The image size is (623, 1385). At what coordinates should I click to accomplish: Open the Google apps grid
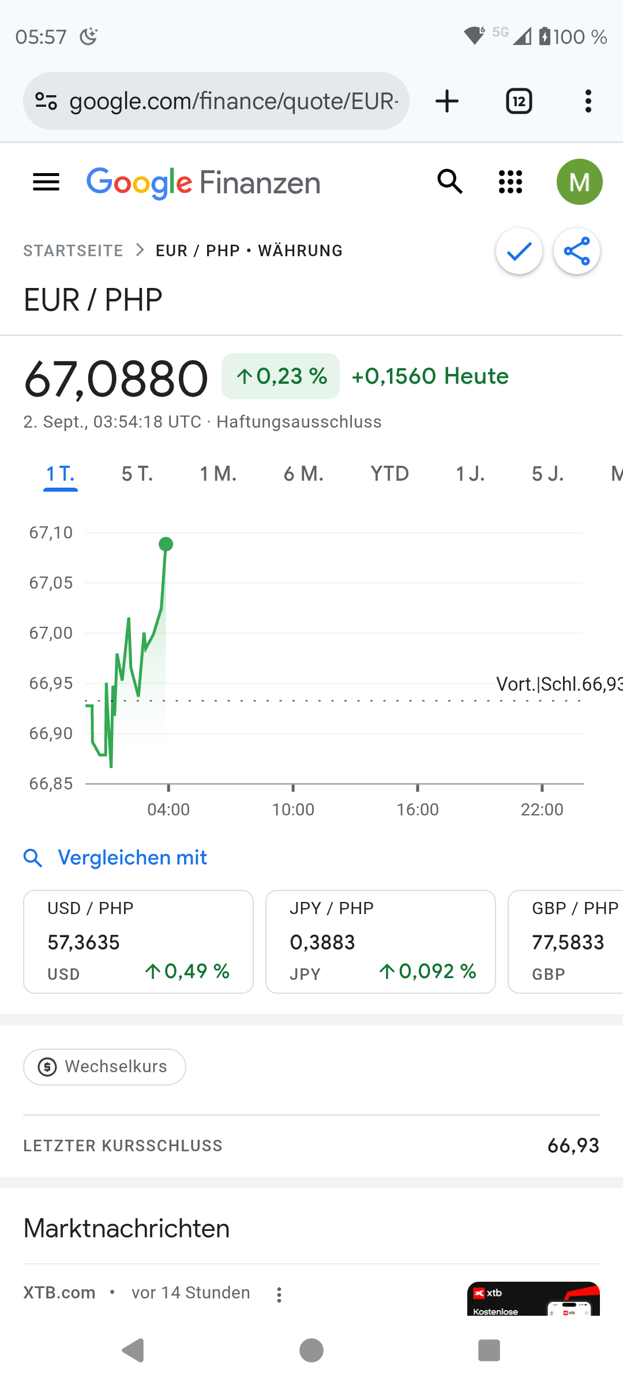tap(511, 182)
